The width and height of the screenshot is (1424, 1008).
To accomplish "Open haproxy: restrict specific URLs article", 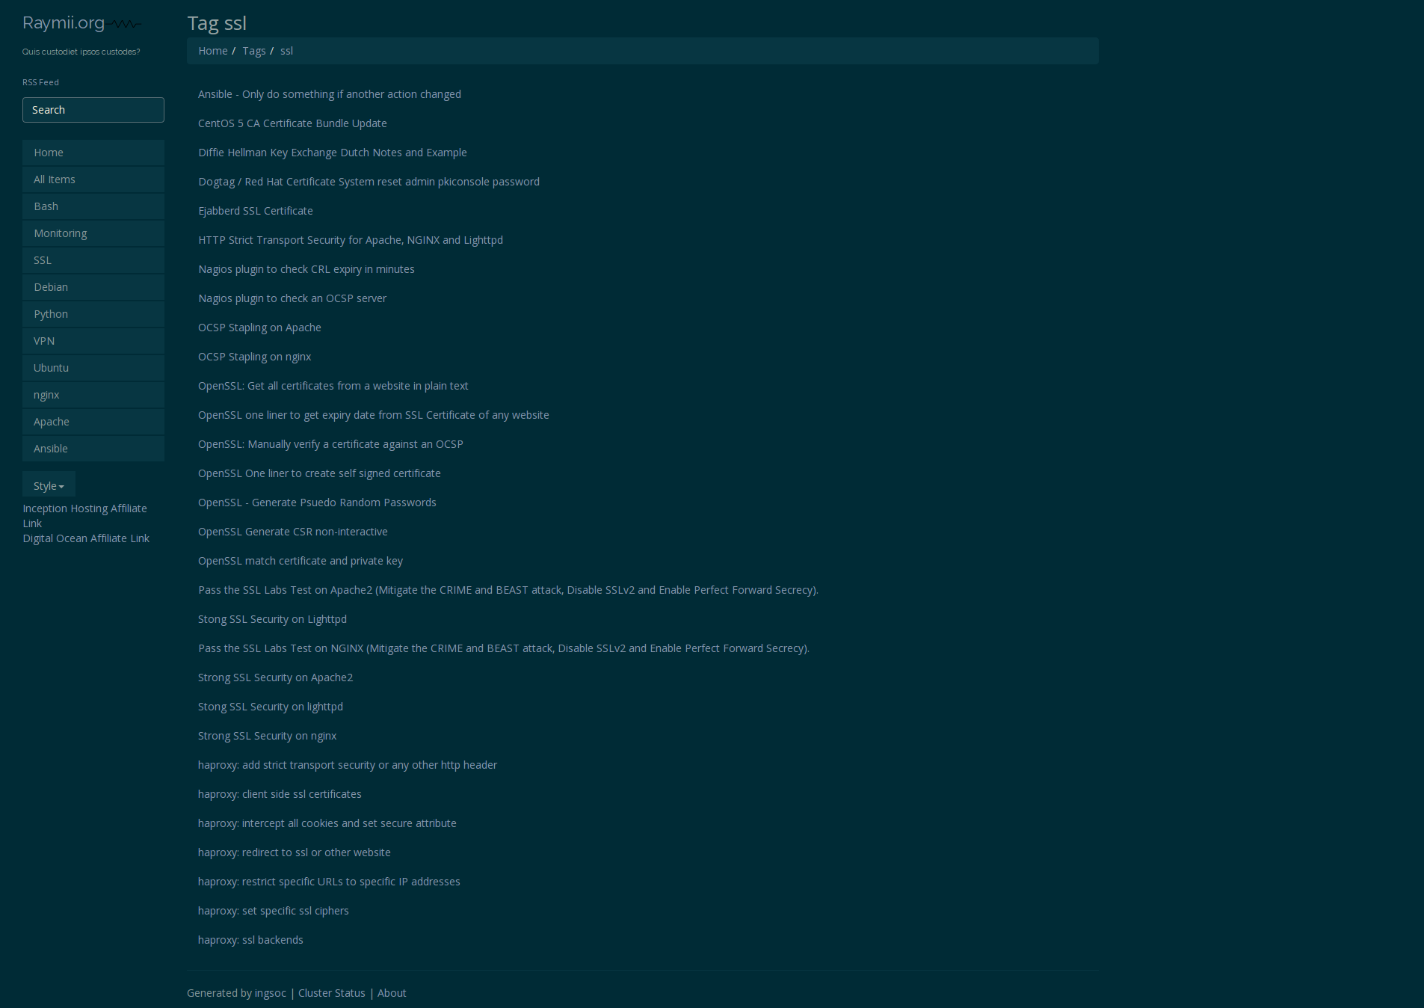I will point(329,882).
